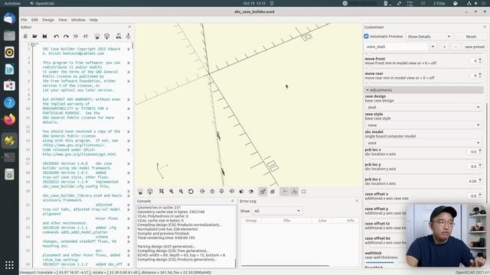
Task: Open the Edit menu
Action: [34, 20]
